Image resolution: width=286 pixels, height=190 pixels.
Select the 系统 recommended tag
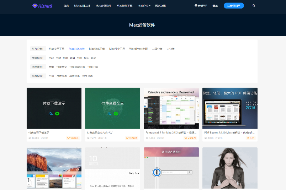click(x=79, y=58)
